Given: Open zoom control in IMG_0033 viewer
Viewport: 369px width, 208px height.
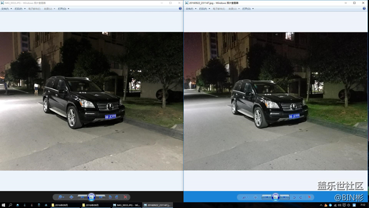Looking at the screenshot, I should pos(61,197).
